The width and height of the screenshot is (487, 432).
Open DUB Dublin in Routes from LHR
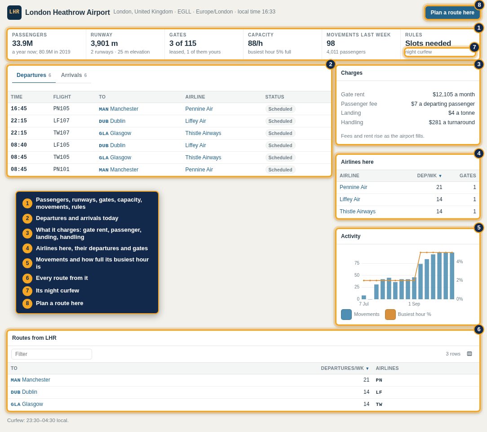point(24,392)
